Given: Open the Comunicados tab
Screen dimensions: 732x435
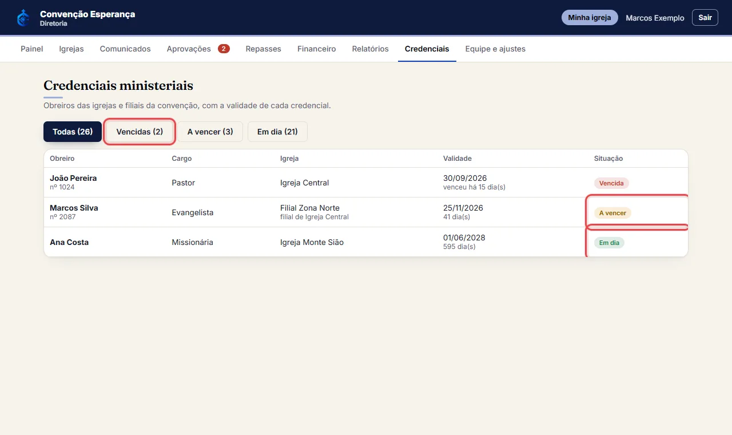Looking at the screenshot, I should coord(125,49).
